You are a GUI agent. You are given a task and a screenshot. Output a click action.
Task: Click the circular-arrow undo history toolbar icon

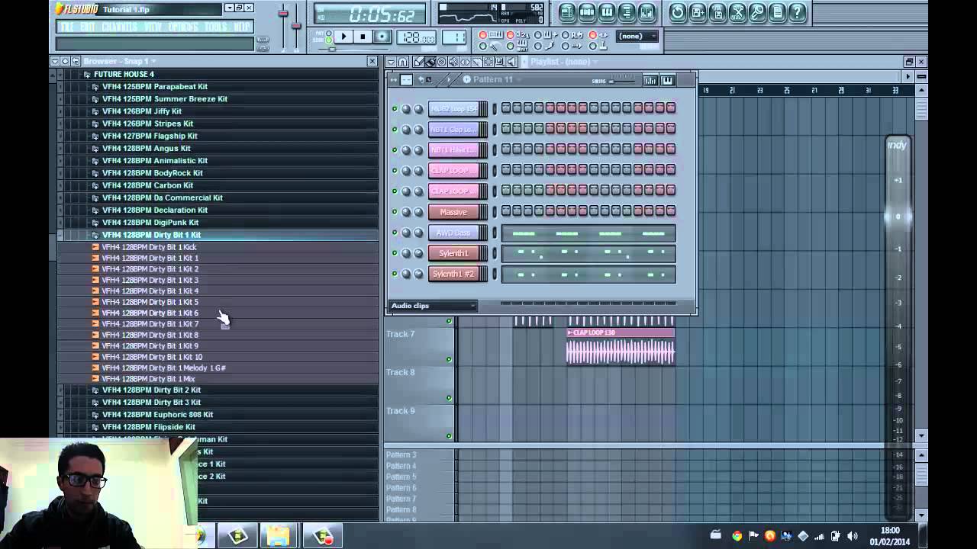[x=678, y=12]
